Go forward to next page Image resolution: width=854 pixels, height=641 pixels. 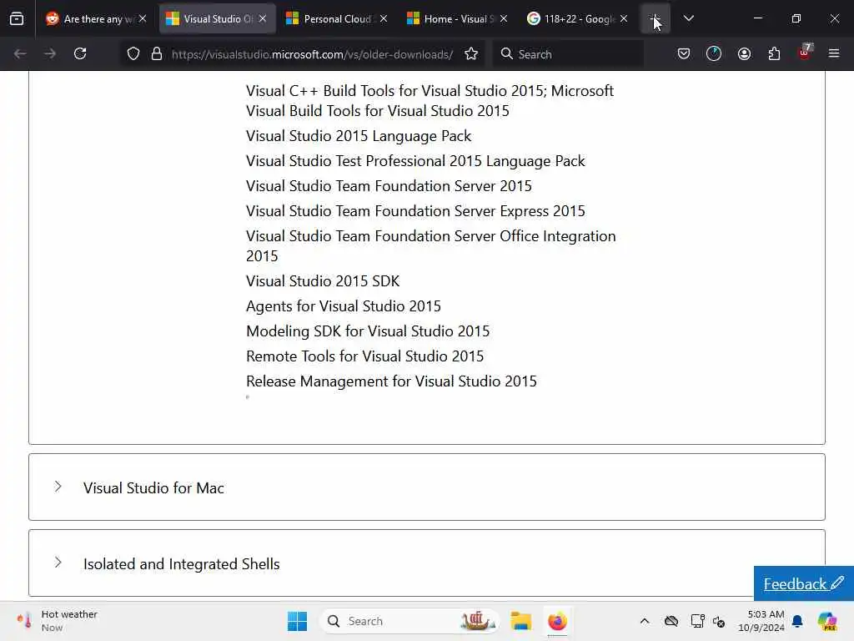pyautogui.click(x=50, y=53)
